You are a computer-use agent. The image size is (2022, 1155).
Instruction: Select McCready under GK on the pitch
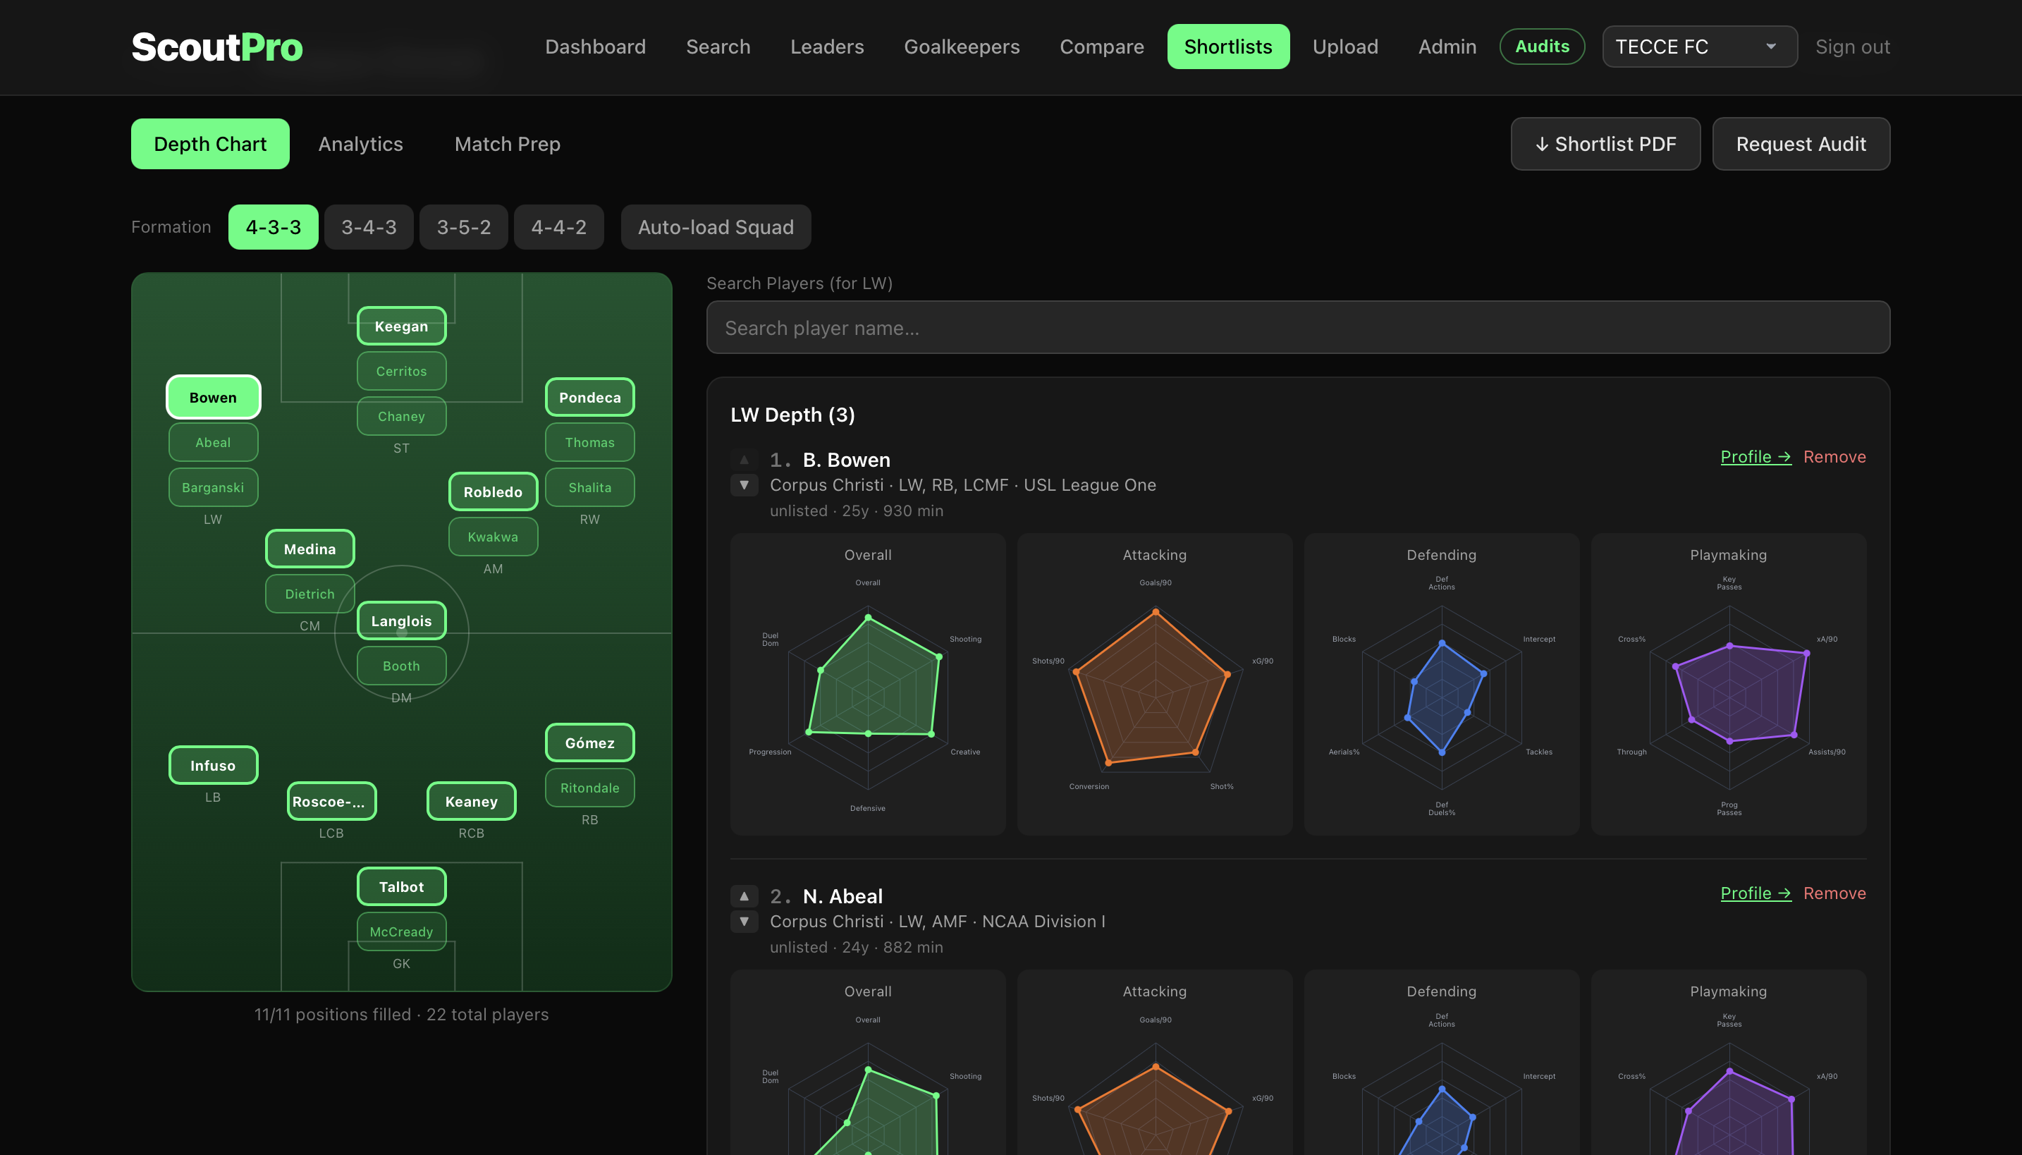click(402, 931)
